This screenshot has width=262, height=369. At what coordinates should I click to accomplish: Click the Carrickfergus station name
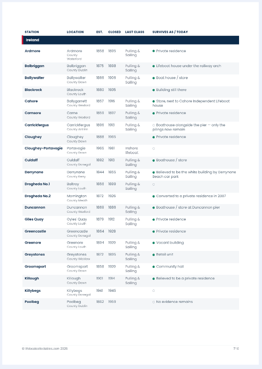[37, 125]
